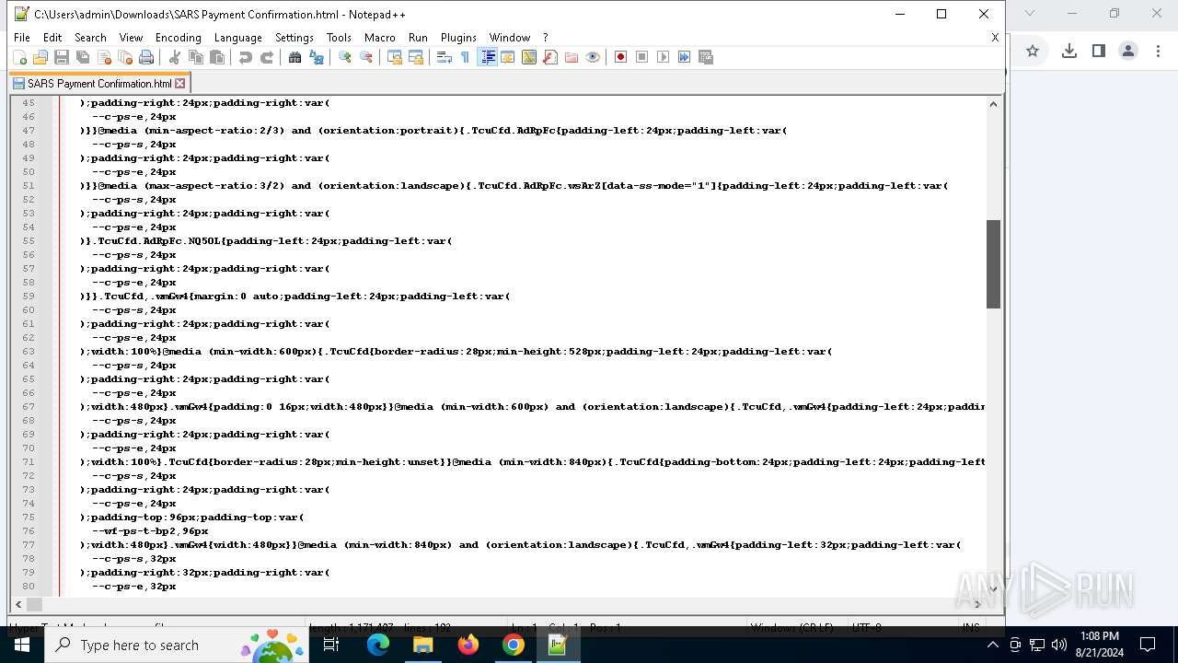Open the Edit menu
Viewport: 1178px width, 663px height.
pyautogui.click(x=52, y=38)
